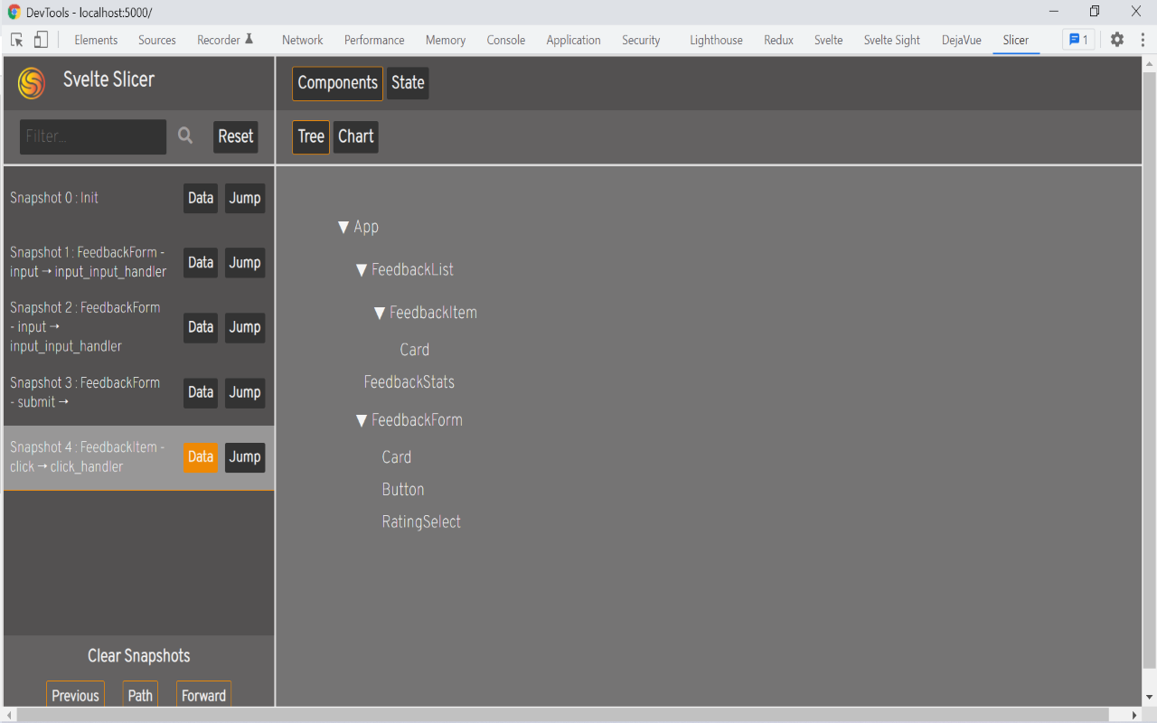The image size is (1157, 723).
Task: Switch to the Console tab
Action: (506, 40)
